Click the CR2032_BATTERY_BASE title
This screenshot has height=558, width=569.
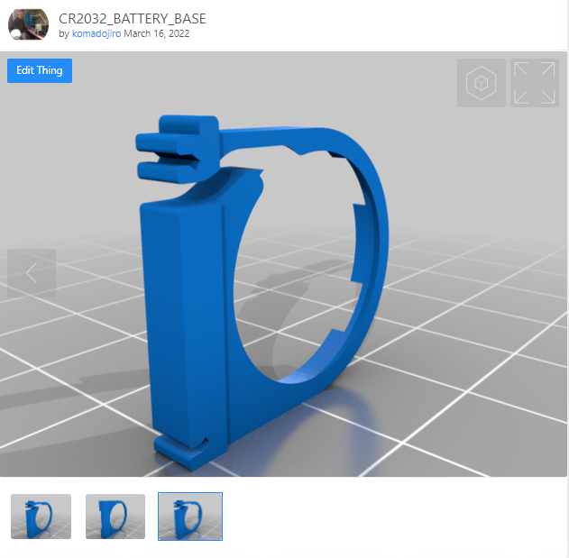click(132, 19)
